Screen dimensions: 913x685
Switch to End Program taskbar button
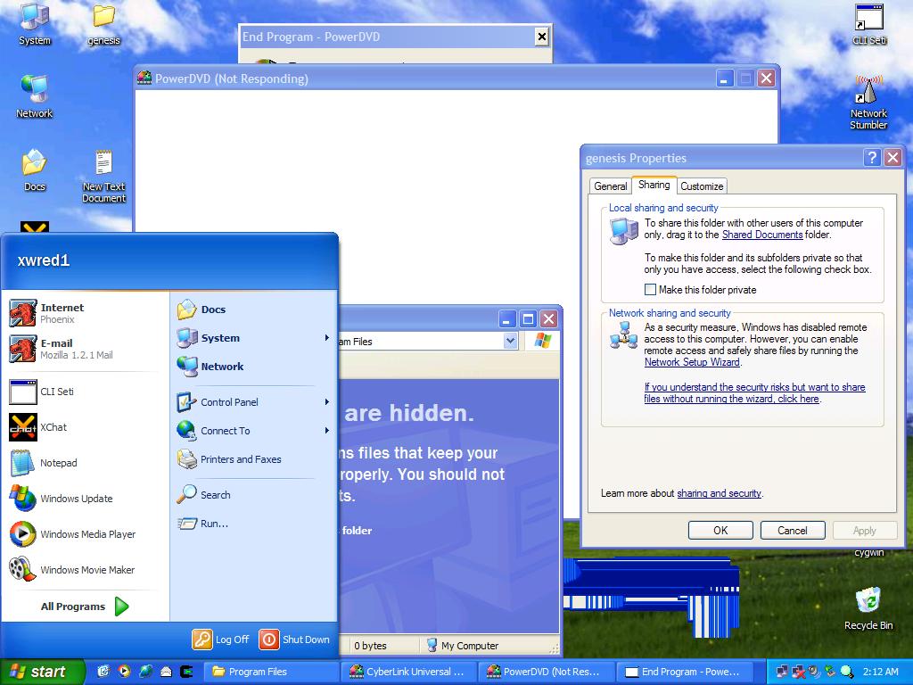[x=685, y=672]
